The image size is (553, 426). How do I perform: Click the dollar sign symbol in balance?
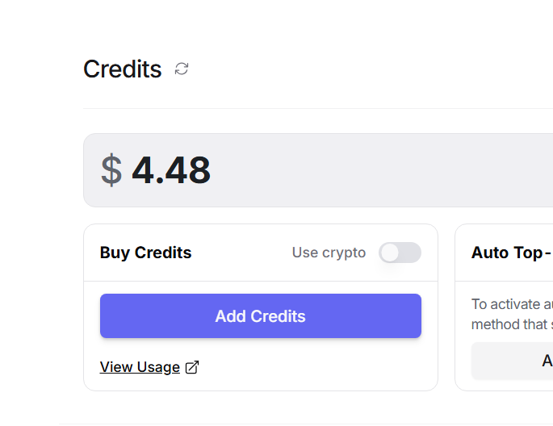pos(111,170)
